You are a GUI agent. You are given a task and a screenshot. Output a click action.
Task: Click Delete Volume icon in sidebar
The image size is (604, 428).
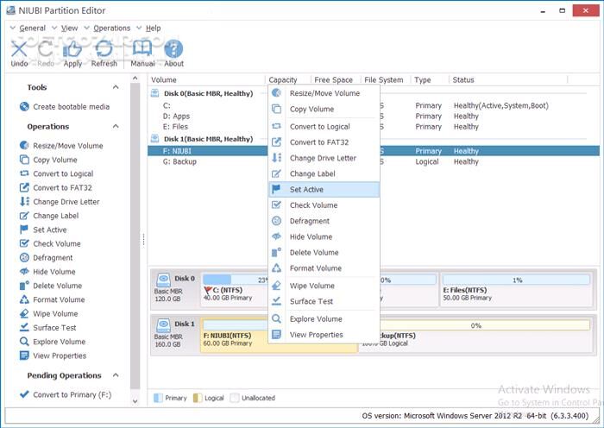(x=24, y=286)
